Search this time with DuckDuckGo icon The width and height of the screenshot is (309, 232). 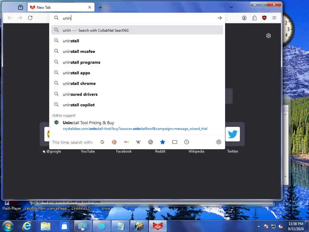click(114, 142)
